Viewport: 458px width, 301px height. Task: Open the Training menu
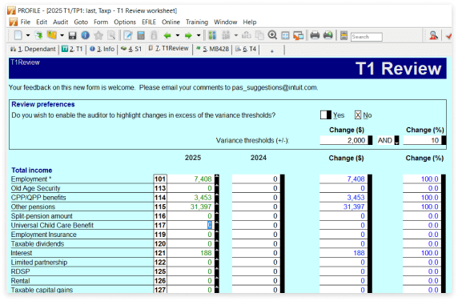pyautogui.click(x=197, y=22)
